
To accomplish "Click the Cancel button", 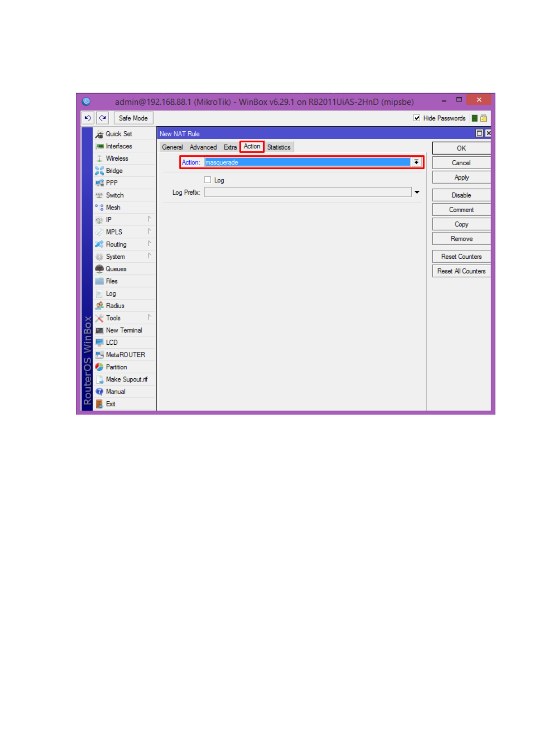I will [x=461, y=163].
